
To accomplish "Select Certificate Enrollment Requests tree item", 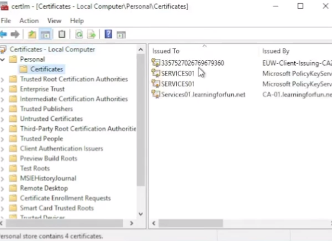I will pyautogui.click(x=65, y=198).
